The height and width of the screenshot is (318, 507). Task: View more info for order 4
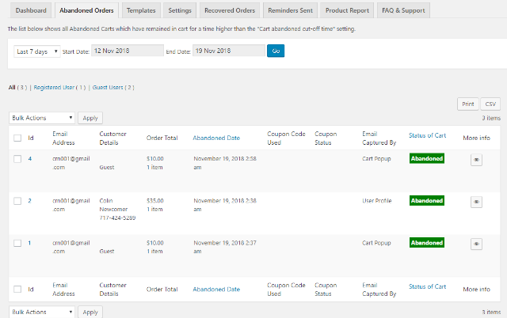[x=476, y=160]
